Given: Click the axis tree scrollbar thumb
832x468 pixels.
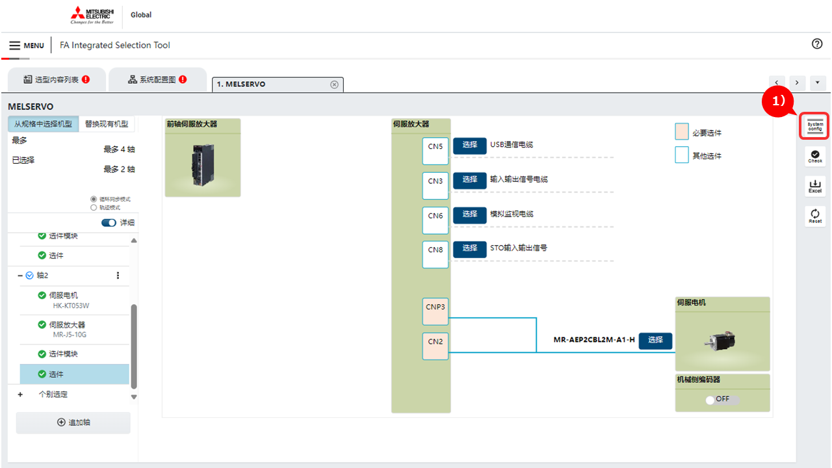Looking at the screenshot, I should coord(134,348).
